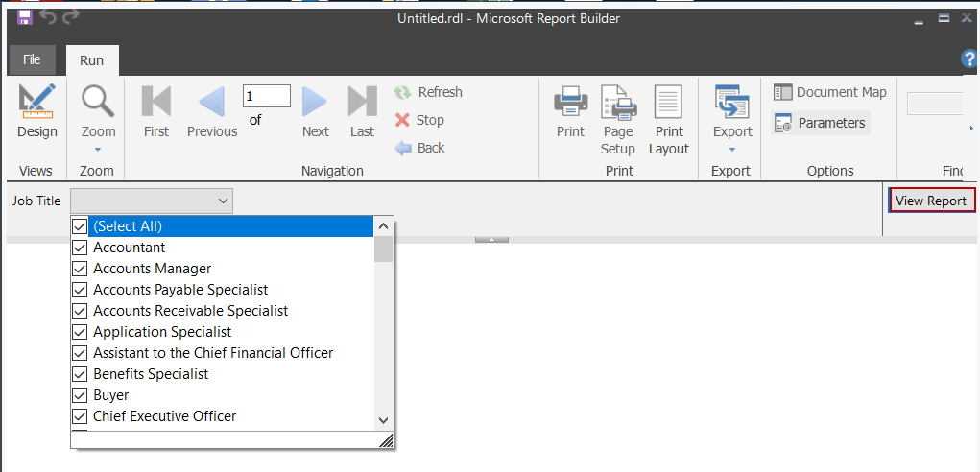This screenshot has width=980, height=472.
Task: Click the Export icon
Action: pyautogui.click(x=732, y=102)
